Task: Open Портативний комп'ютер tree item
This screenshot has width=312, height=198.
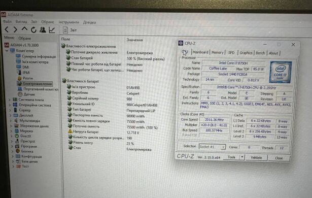Action: (41, 89)
